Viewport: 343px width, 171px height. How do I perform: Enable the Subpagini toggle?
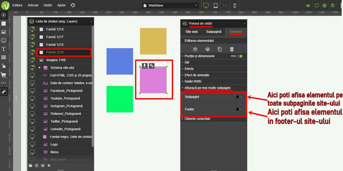(x=239, y=97)
